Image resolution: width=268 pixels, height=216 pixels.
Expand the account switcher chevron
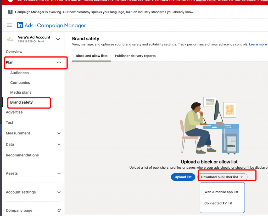58,39
